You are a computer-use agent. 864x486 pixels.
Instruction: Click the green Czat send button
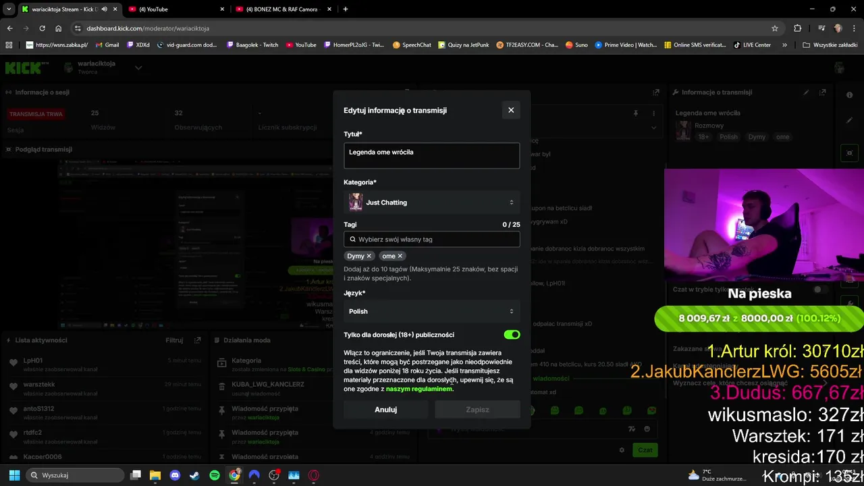coord(645,450)
